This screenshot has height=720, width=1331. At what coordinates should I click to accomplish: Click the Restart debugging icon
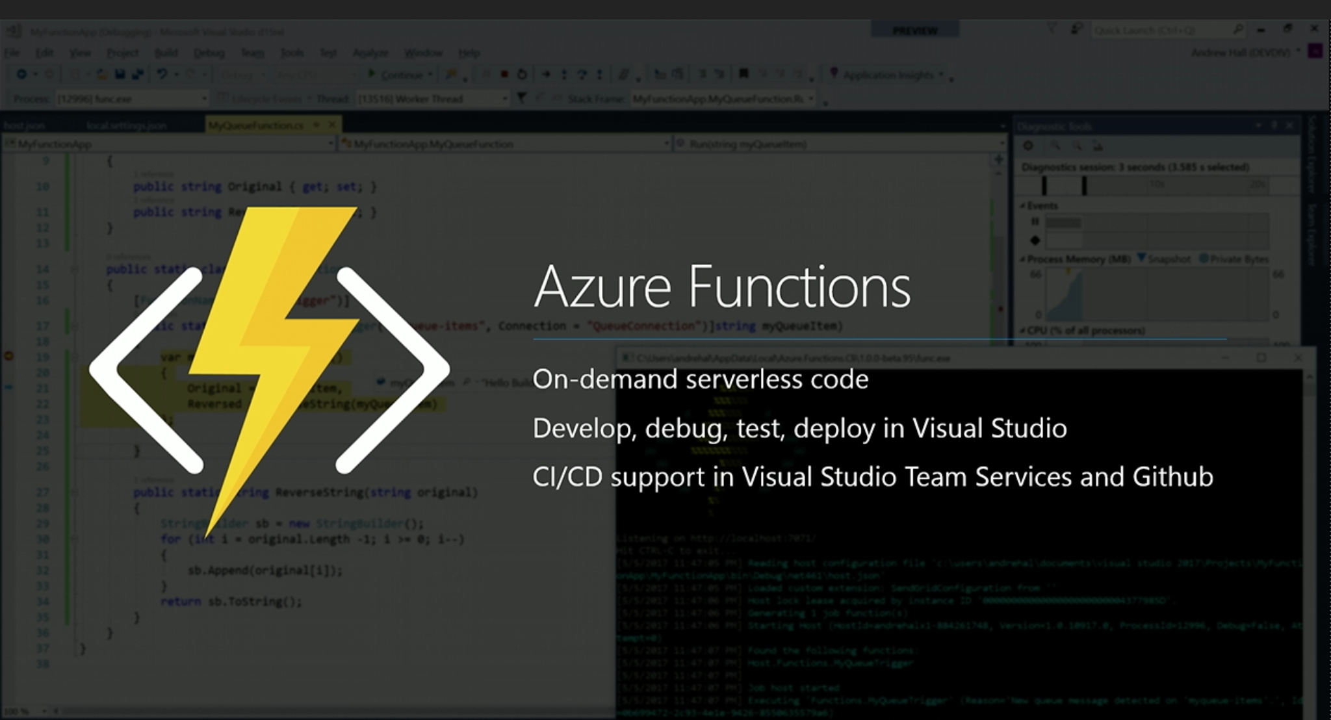coord(522,75)
